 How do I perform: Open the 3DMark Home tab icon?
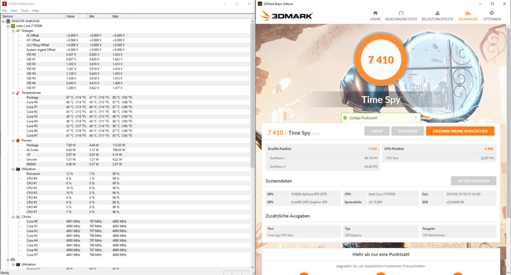tap(375, 13)
